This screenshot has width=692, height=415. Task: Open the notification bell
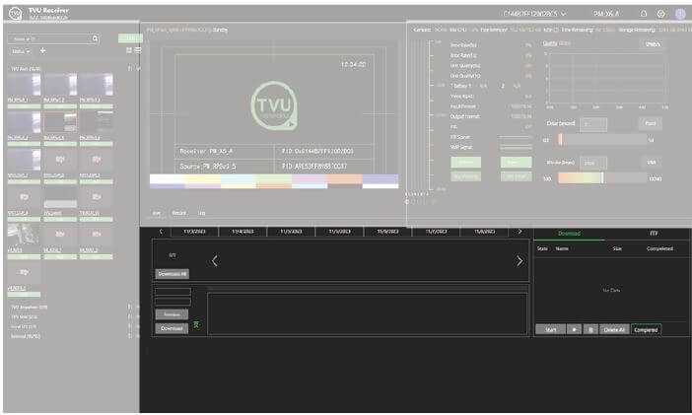pyautogui.click(x=644, y=14)
